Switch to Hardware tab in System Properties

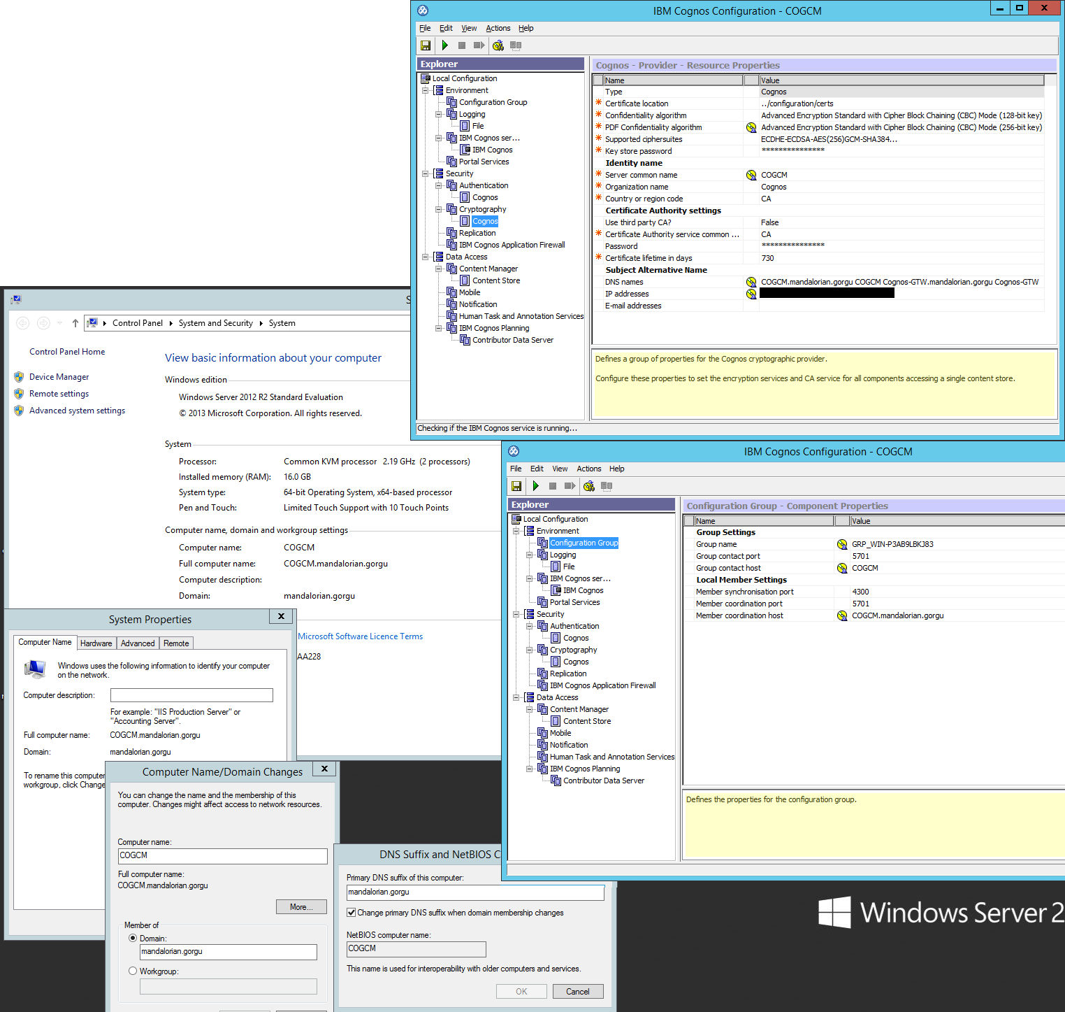(96, 643)
